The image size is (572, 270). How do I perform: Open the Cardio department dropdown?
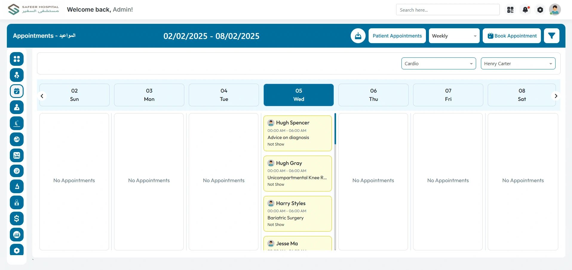tap(438, 63)
